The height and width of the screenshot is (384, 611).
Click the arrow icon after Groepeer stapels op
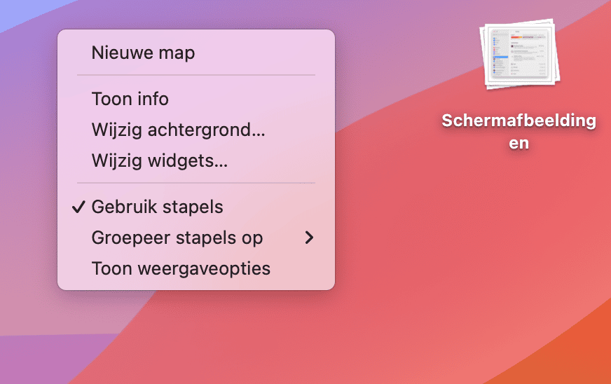pyautogui.click(x=310, y=238)
